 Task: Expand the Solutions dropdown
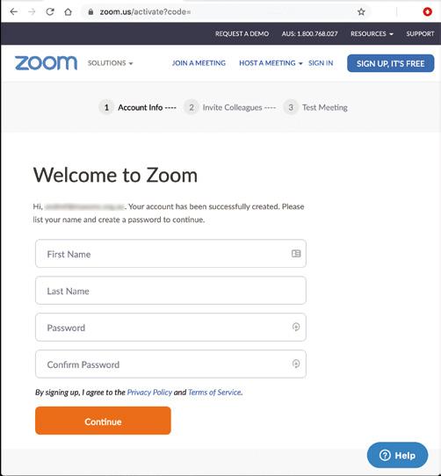coord(111,63)
